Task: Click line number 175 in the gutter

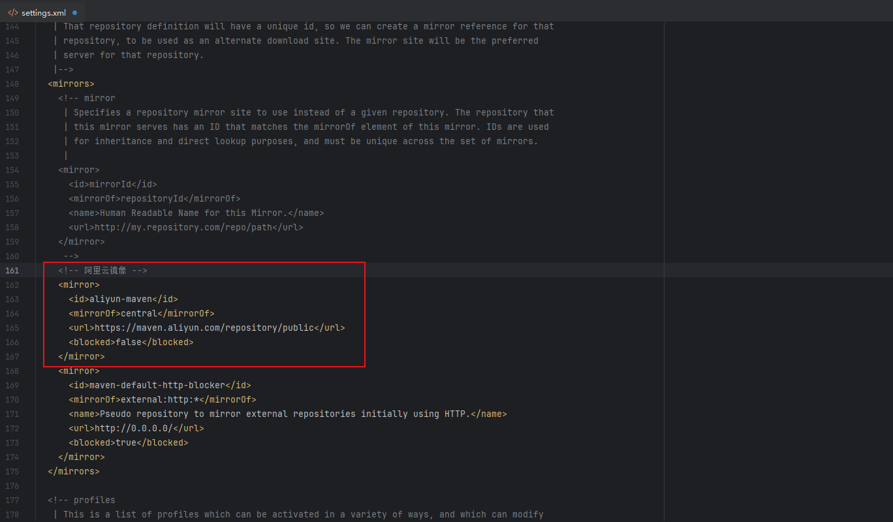Action: click(x=12, y=471)
